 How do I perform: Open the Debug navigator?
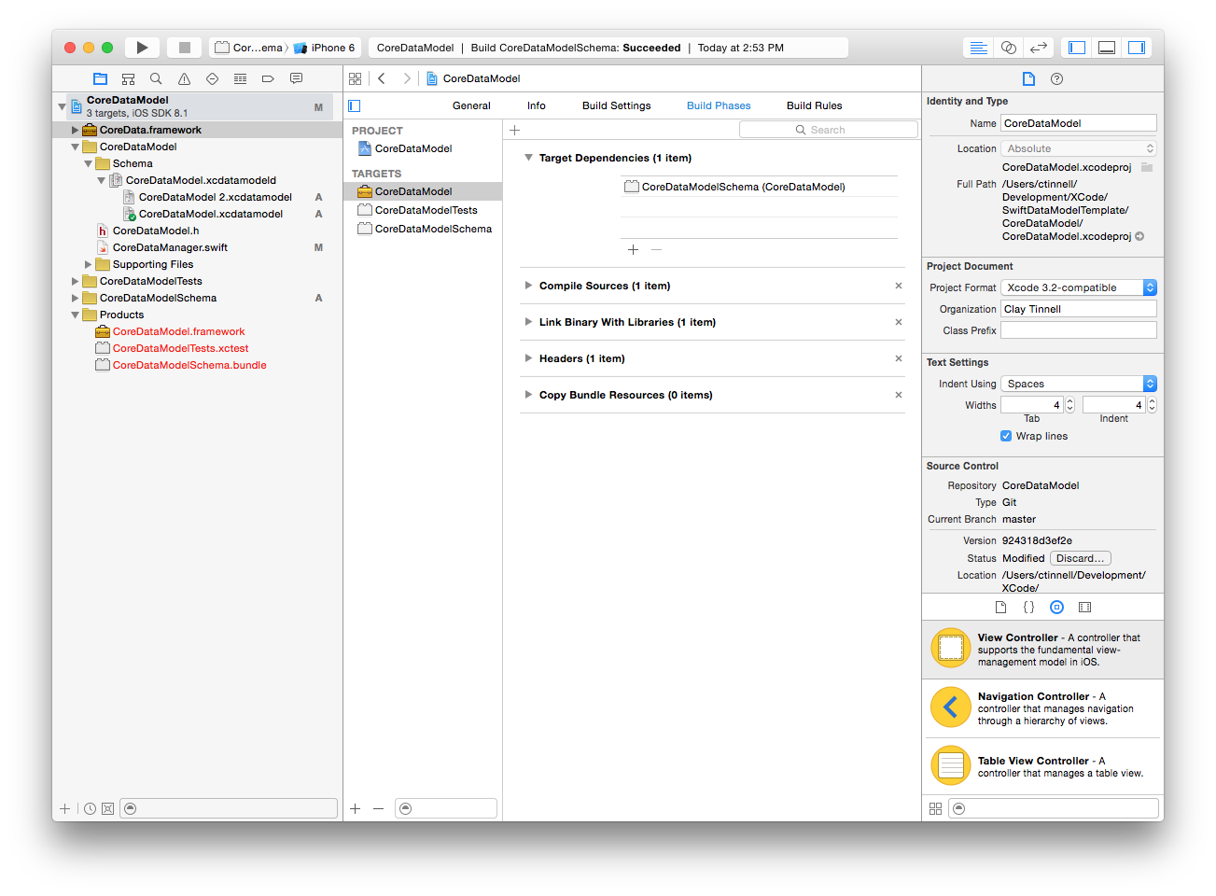click(x=240, y=79)
